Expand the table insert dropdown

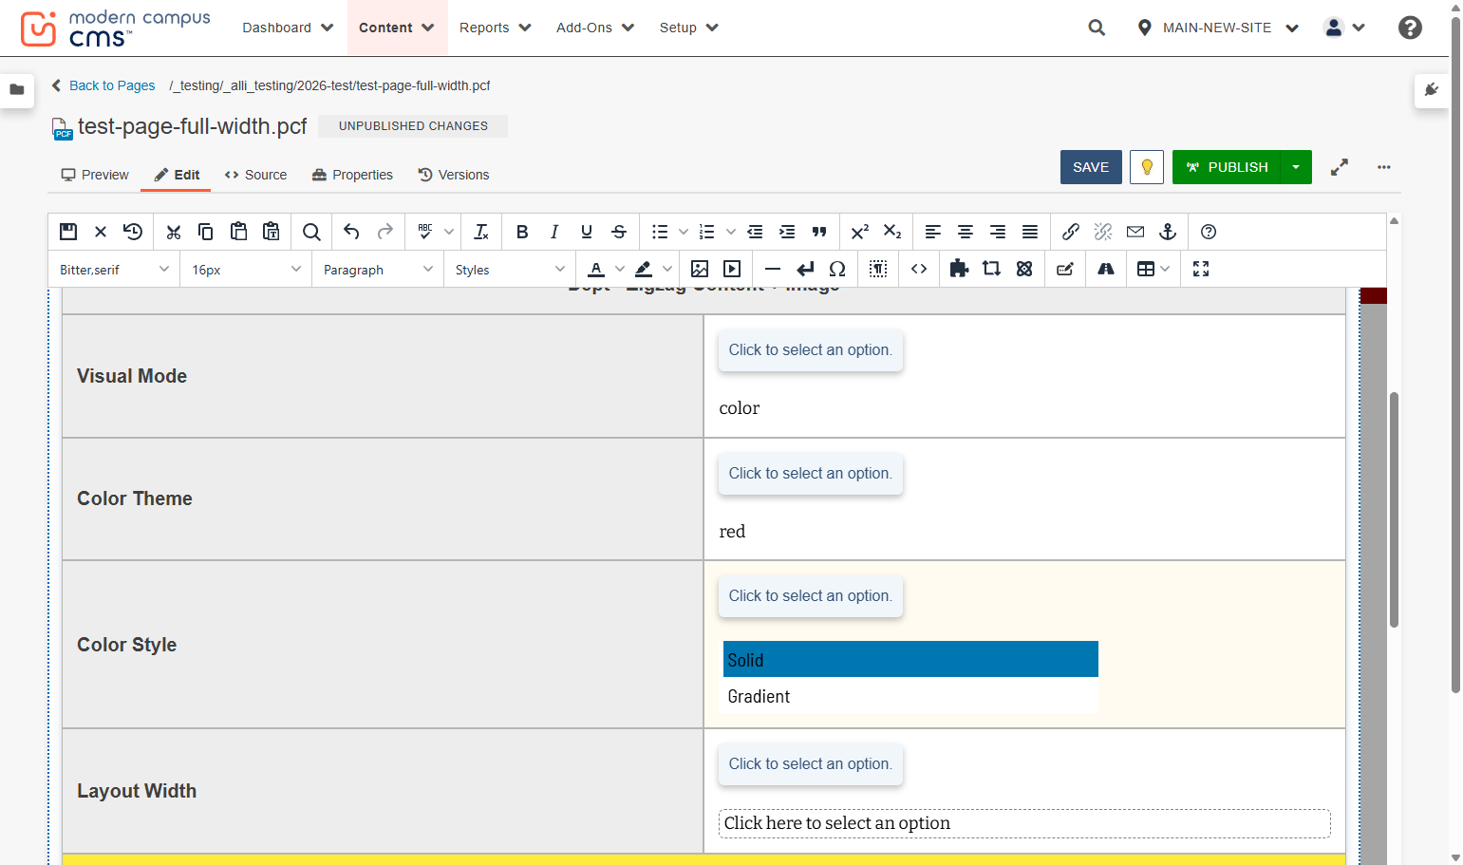(x=1165, y=269)
